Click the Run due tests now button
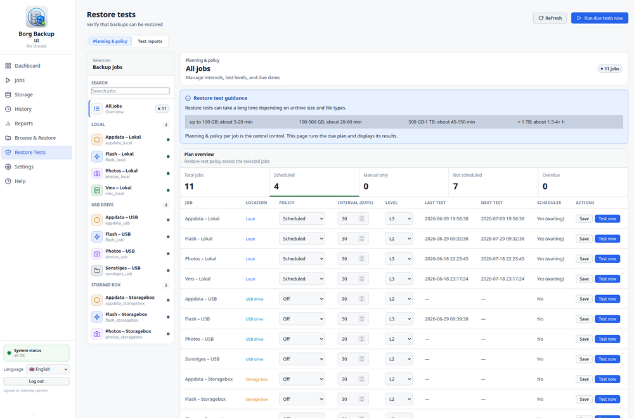 point(600,18)
